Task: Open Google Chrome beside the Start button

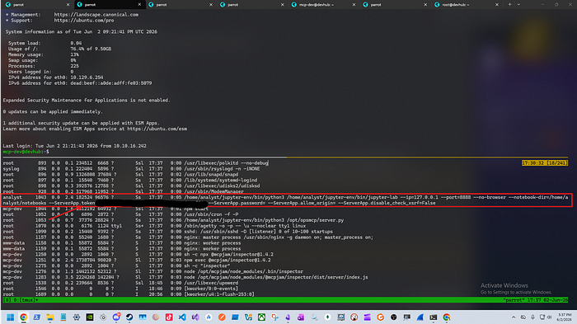Action: point(24,317)
